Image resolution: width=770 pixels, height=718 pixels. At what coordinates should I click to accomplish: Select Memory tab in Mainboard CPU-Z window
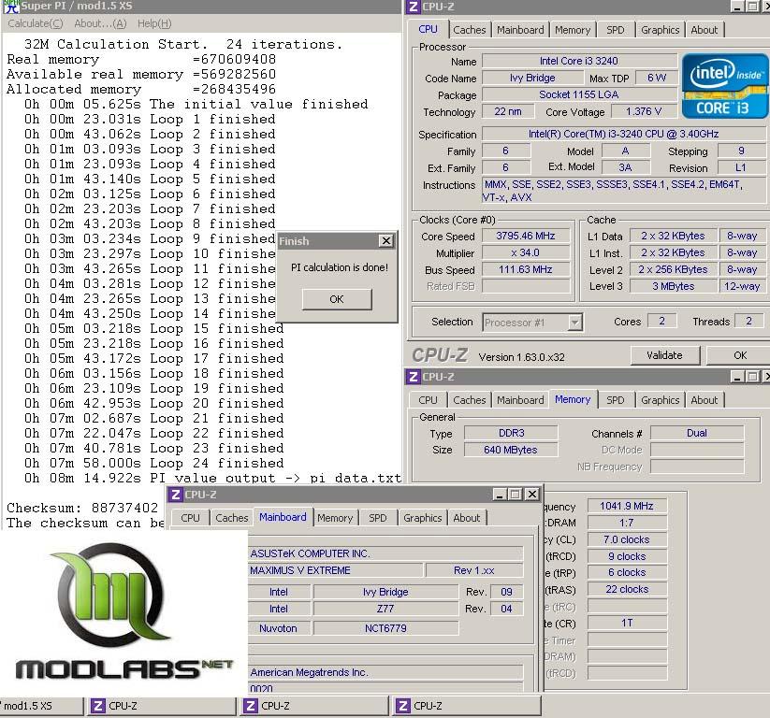(x=335, y=518)
